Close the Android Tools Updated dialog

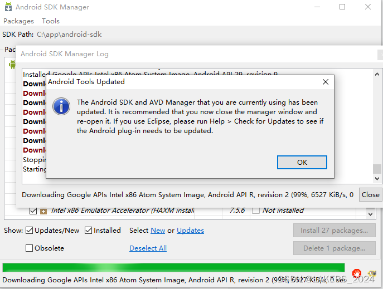coord(326,82)
